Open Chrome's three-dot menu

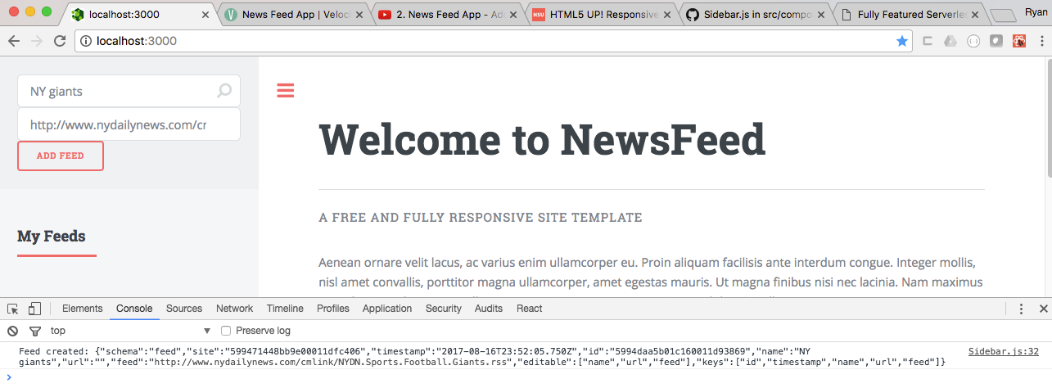coord(1041,41)
